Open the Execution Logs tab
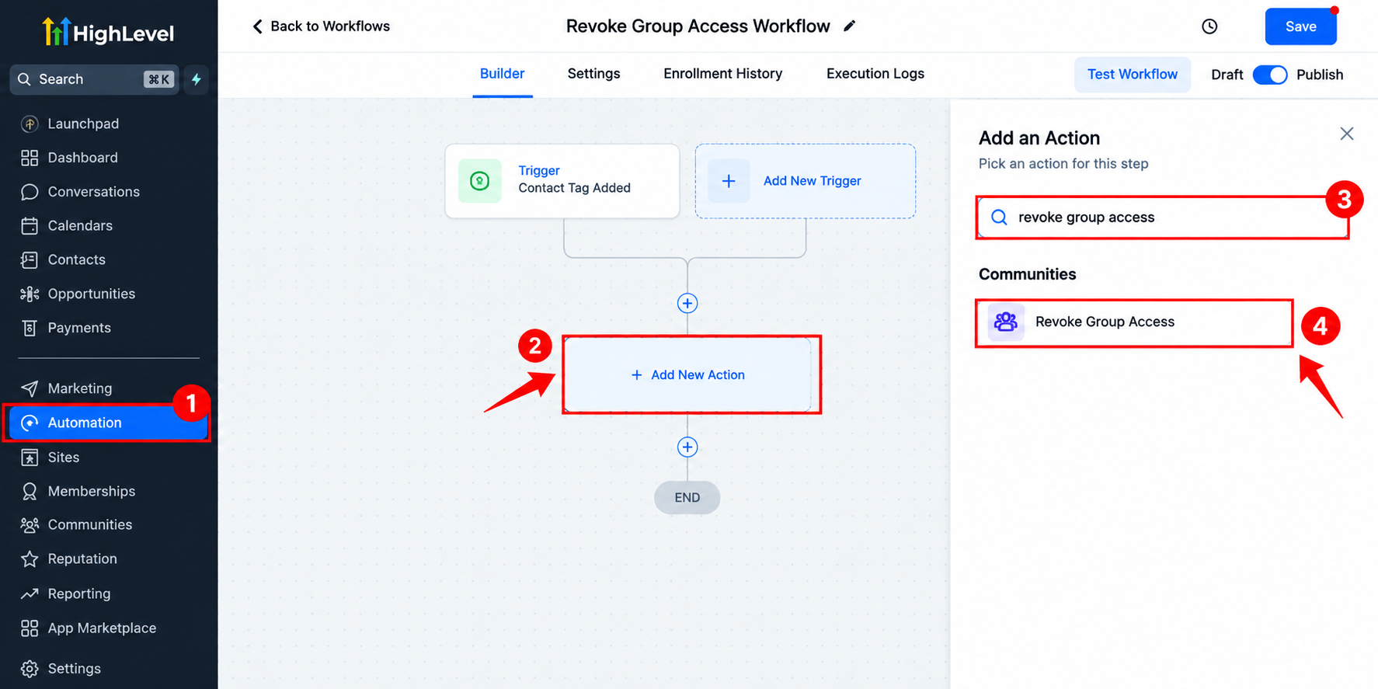 point(875,74)
